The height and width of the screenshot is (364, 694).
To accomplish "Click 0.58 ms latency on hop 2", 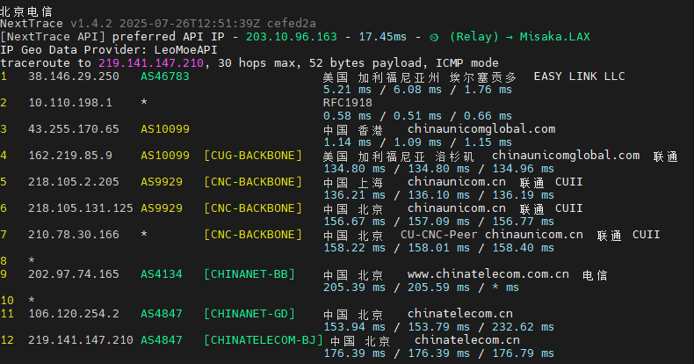I will pyautogui.click(x=348, y=116).
